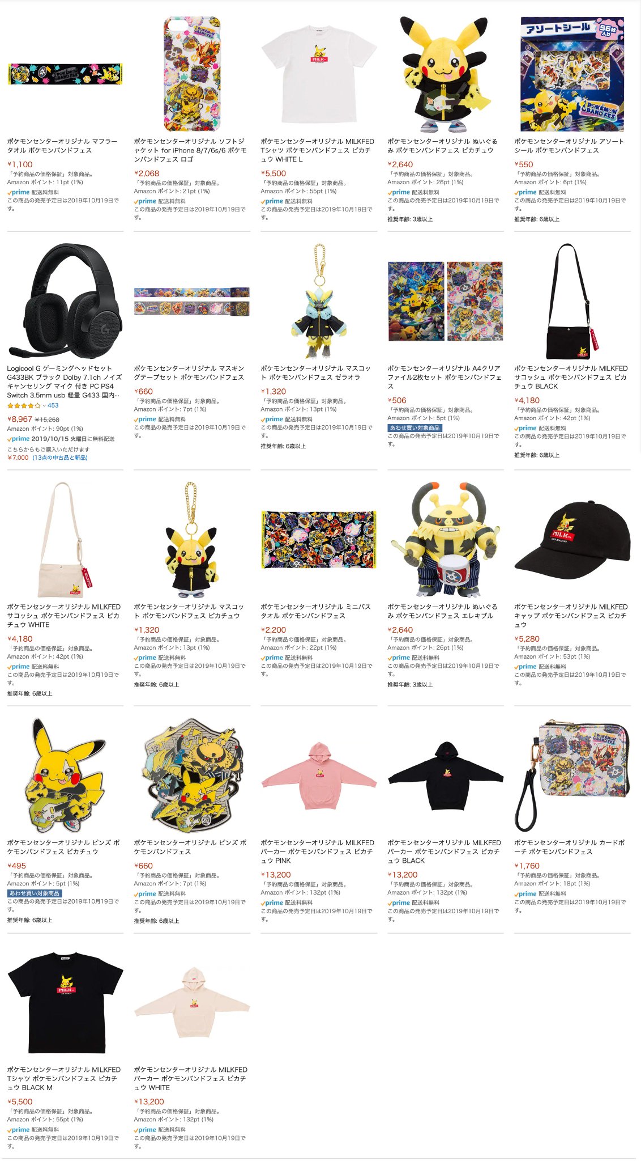Click the headset star rating
This screenshot has height=1161, width=641.
[24, 406]
